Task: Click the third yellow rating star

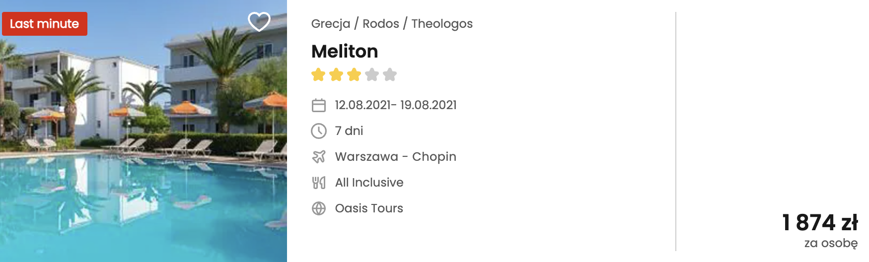Action: coord(354,75)
